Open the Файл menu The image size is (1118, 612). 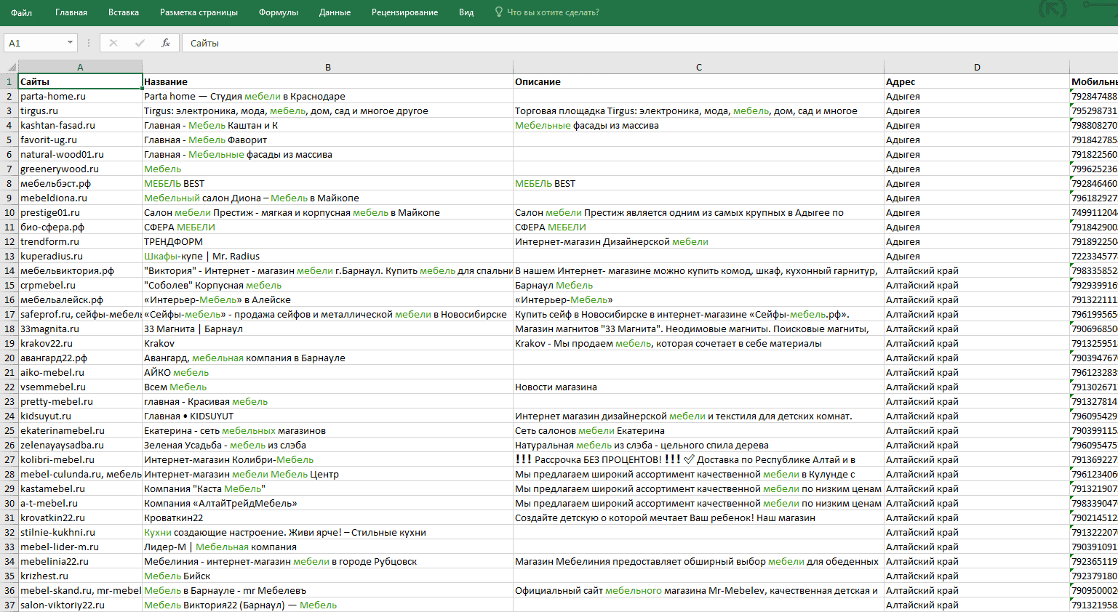(21, 12)
